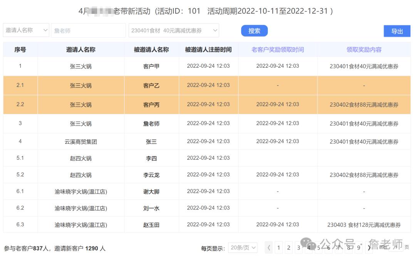
Task: Click row 1 for 客户甲
Action: pyautogui.click(x=151, y=66)
